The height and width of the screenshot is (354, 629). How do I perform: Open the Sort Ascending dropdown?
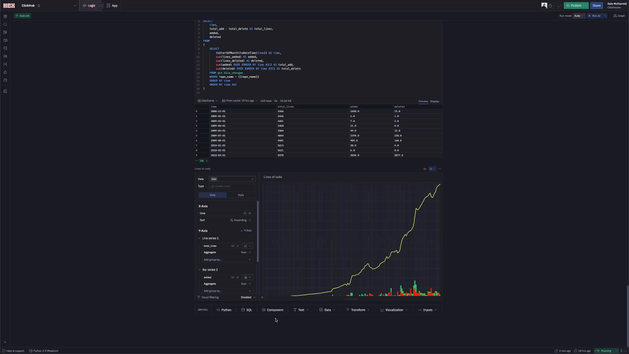tap(241, 220)
